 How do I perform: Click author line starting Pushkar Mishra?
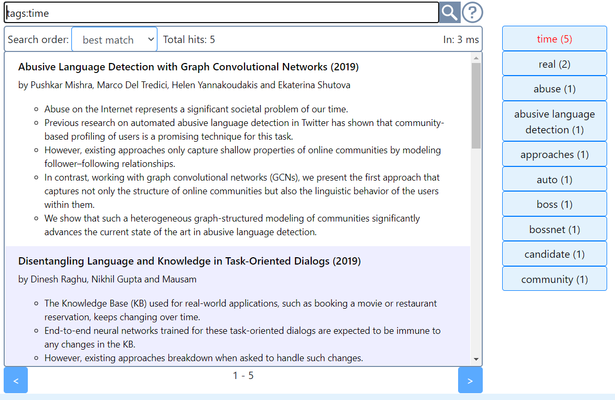point(184,85)
